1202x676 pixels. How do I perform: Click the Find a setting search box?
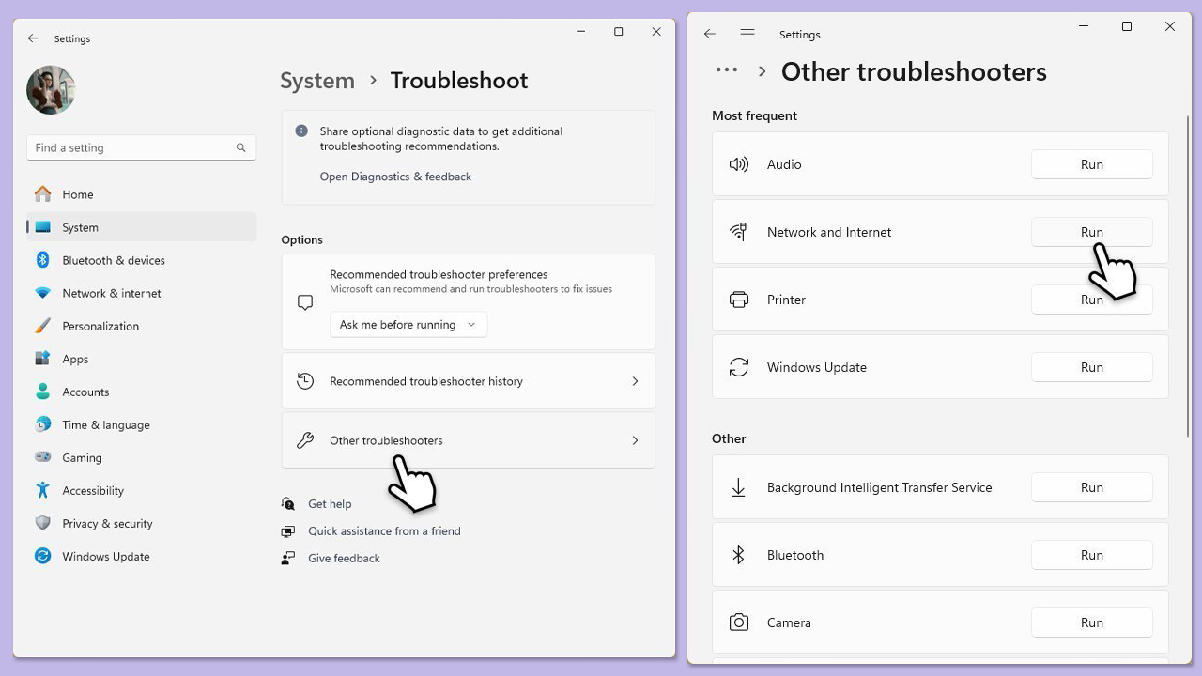pos(141,147)
